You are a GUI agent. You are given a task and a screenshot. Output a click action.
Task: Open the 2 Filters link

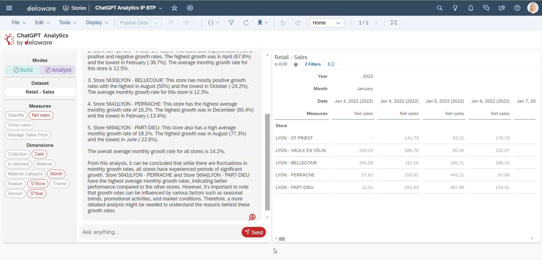coord(313,64)
